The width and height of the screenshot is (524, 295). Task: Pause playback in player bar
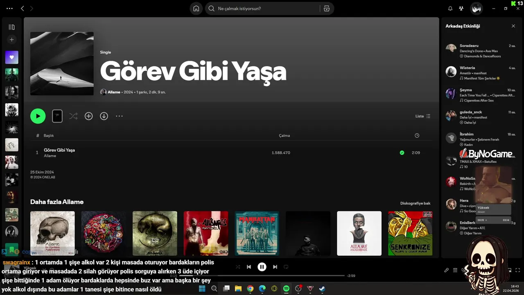pyautogui.click(x=262, y=267)
